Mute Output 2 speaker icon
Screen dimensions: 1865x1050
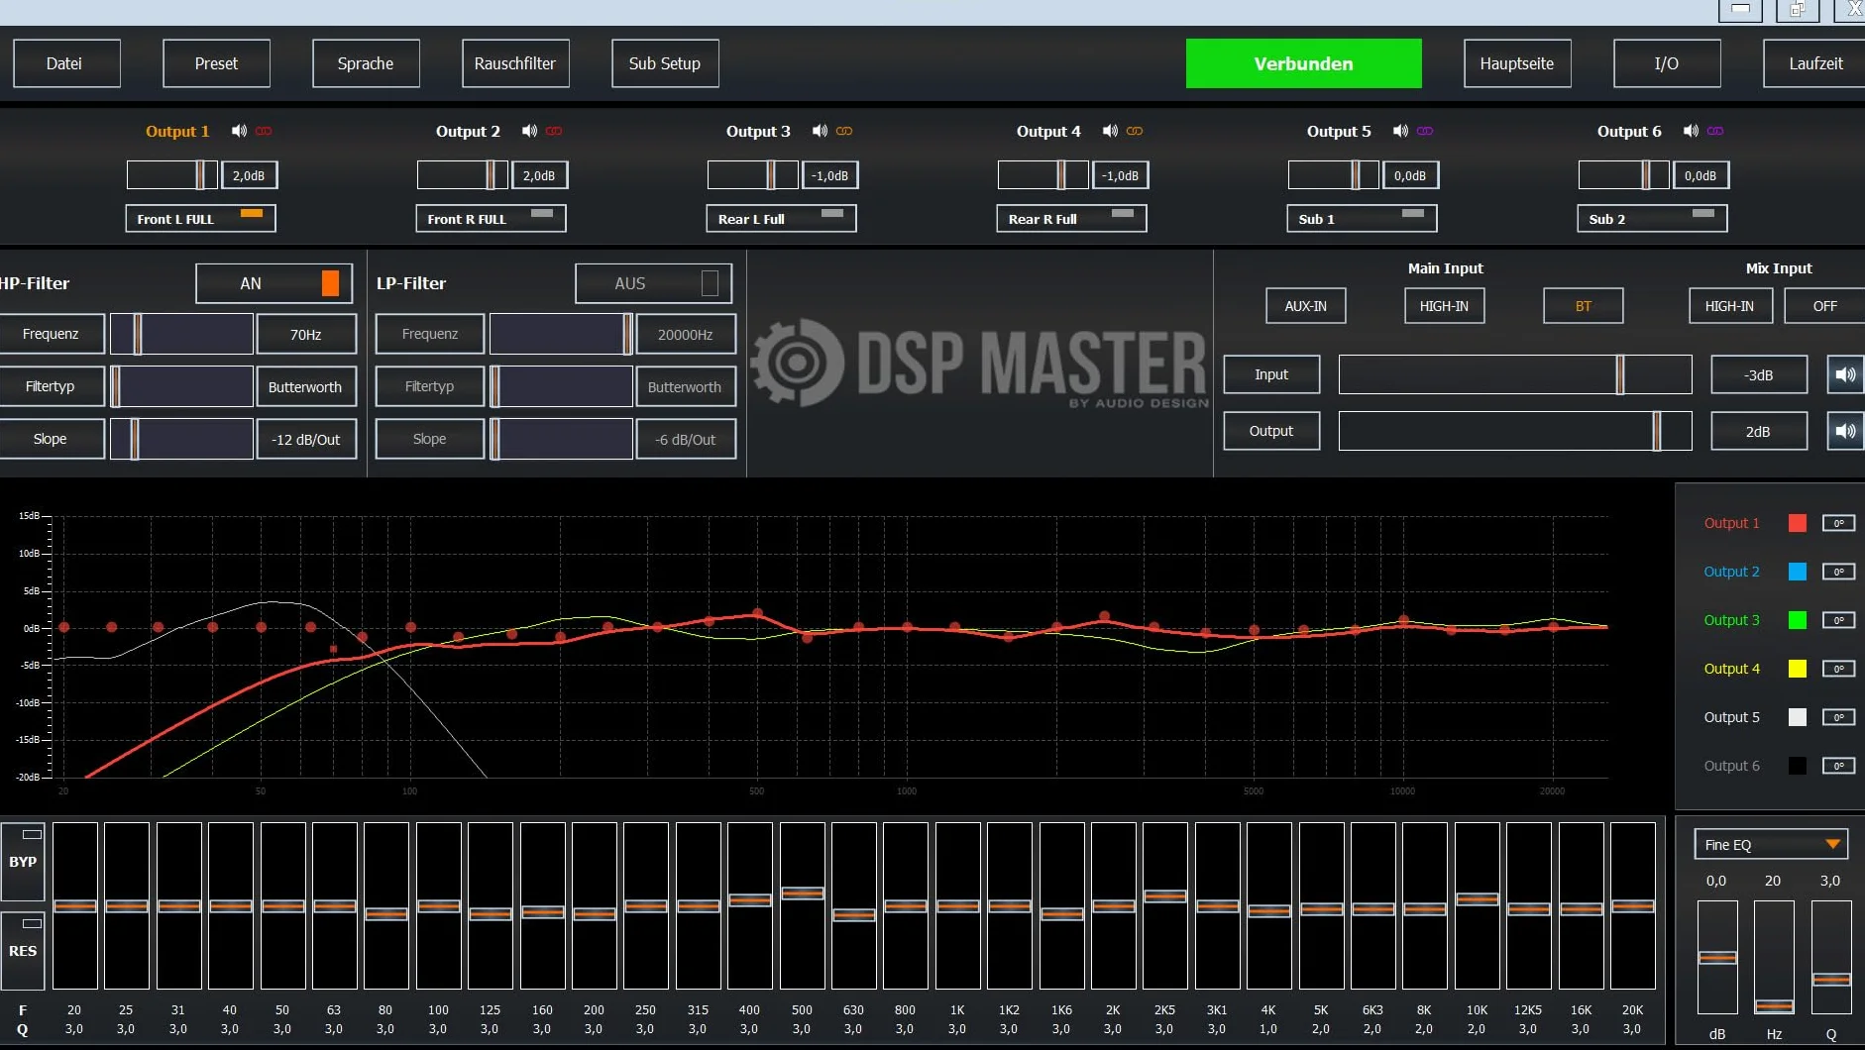tap(529, 131)
